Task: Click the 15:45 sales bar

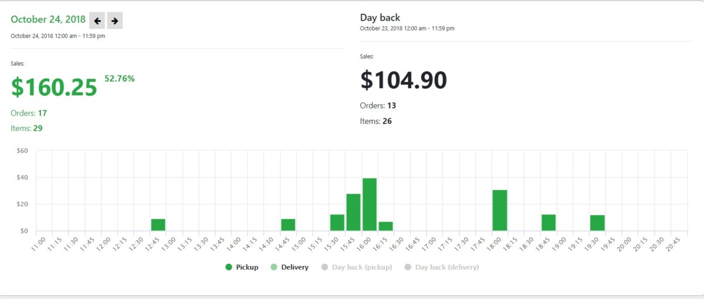Action: pyautogui.click(x=353, y=212)
